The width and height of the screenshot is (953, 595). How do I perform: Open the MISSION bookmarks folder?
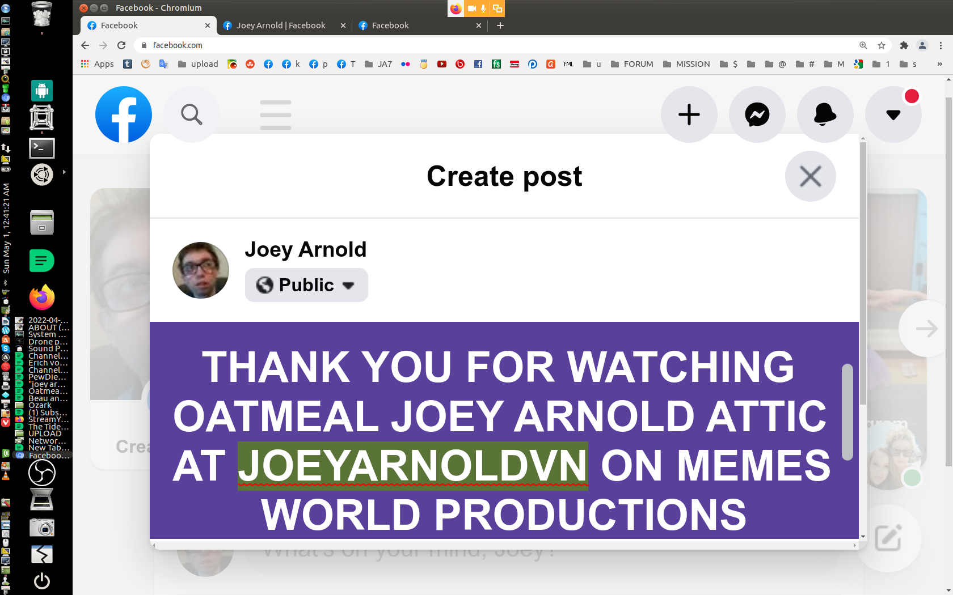[686, 64]
